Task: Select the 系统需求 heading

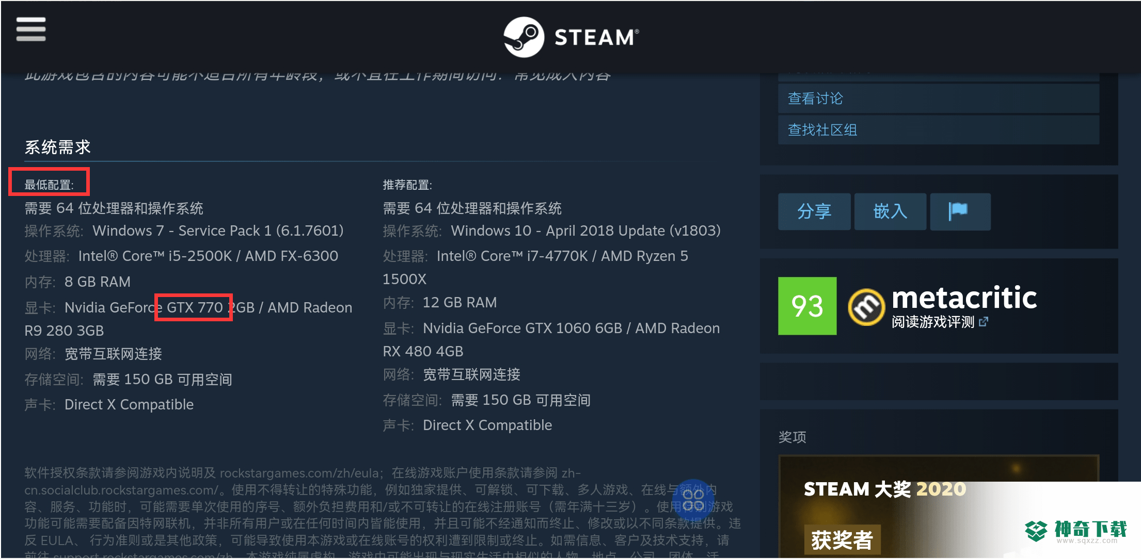Action: point(58,147)
